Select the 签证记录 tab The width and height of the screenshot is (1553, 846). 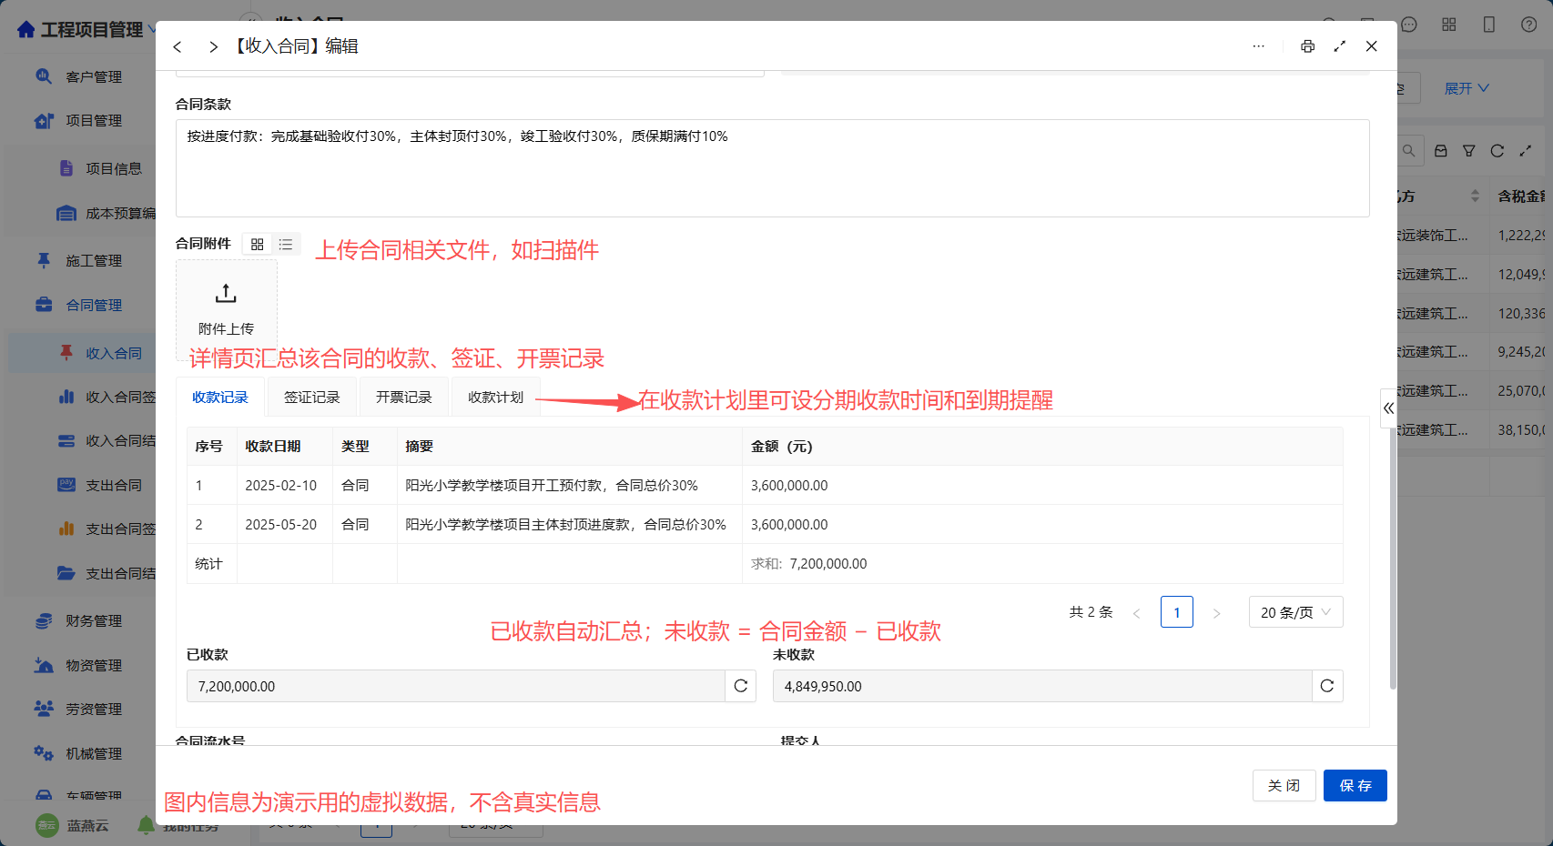(x=312, y=398)
